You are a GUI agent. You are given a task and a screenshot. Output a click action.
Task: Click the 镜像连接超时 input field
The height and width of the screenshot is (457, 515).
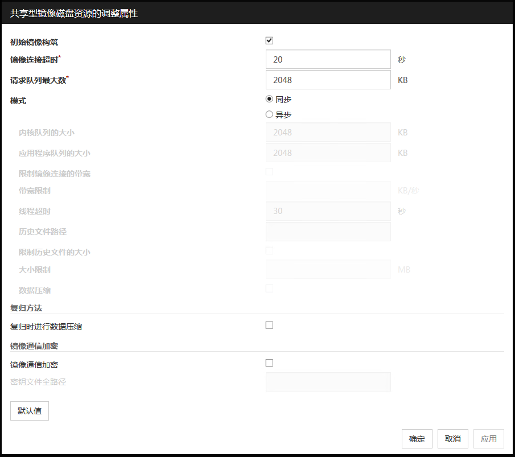click(328, 59)
